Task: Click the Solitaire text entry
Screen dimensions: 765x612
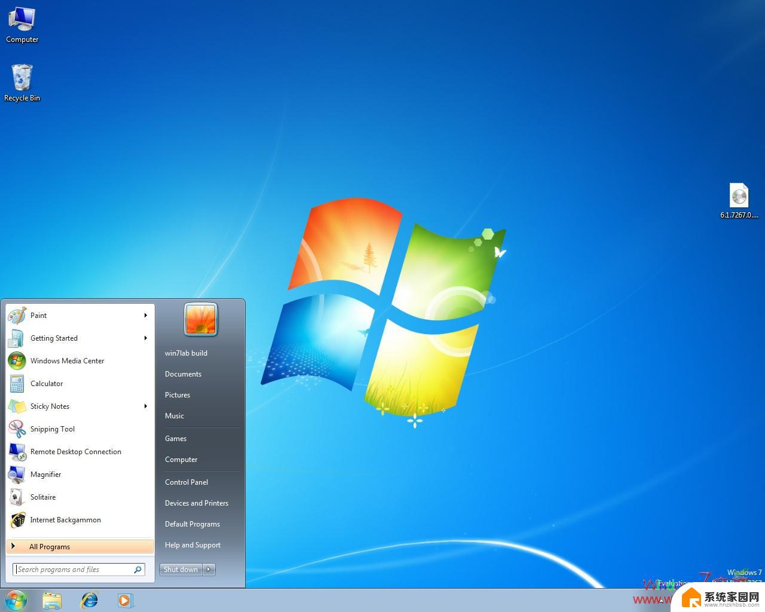Action: tap(43, 497)
